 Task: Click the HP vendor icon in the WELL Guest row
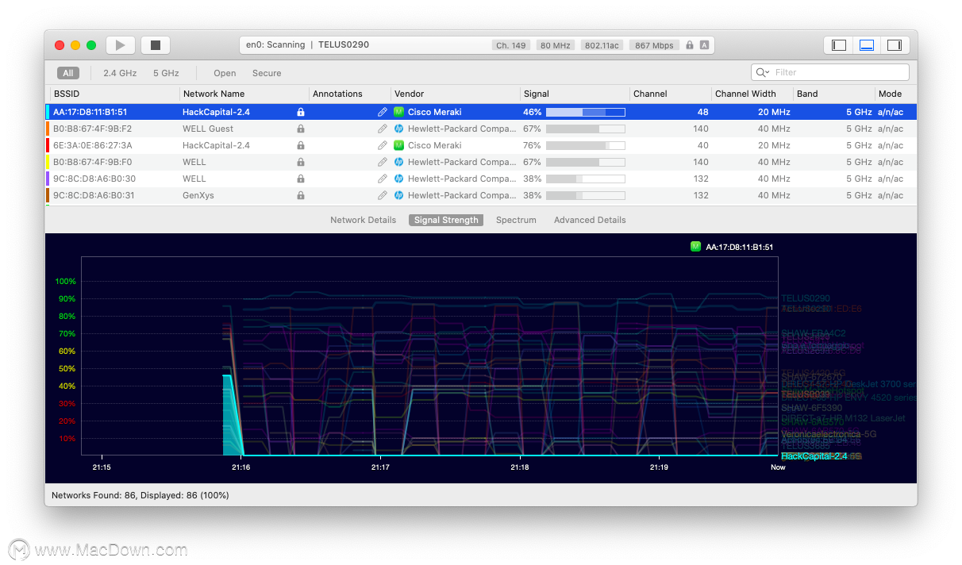click(x=399, y=129)
